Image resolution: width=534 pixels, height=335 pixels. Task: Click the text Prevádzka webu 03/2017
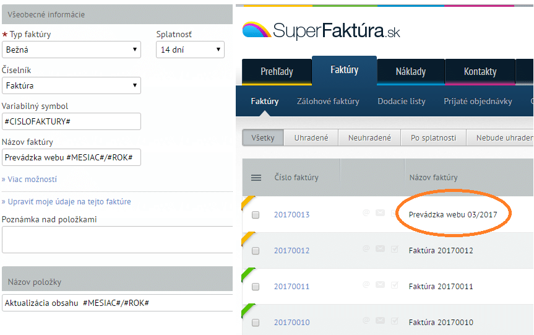[453, 215]
